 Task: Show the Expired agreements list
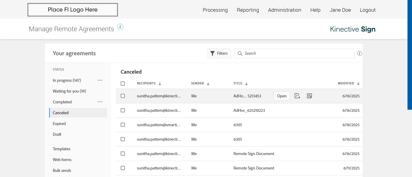59,124
